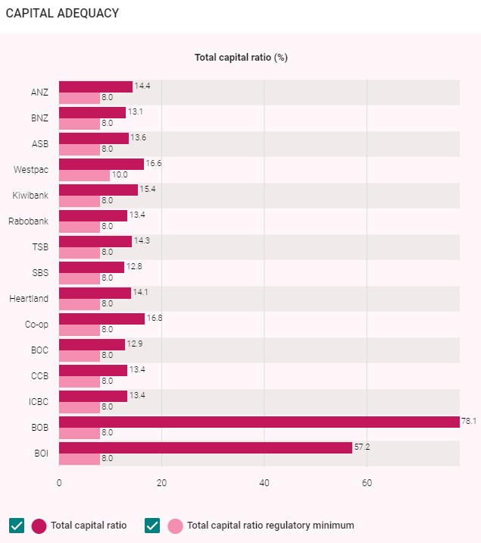Click the regulatory minimum legend label
Screen dimensions: 481x543
click(x=270, y=526)
